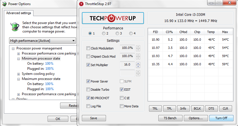Enable the Log File checkbox
Screen dimensions: 238x126
88,106
